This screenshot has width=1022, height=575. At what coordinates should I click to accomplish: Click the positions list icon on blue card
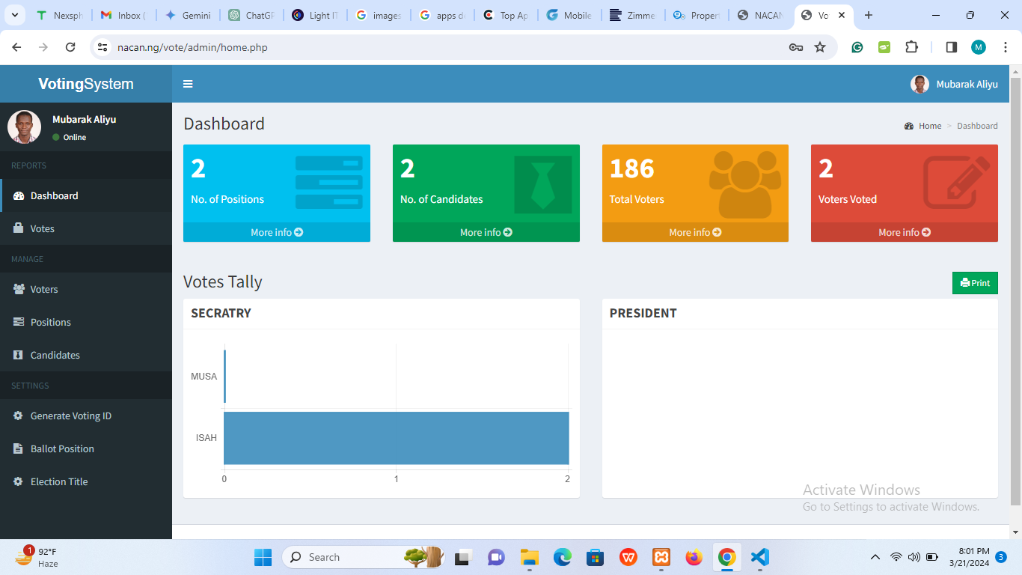click(329, 182)
